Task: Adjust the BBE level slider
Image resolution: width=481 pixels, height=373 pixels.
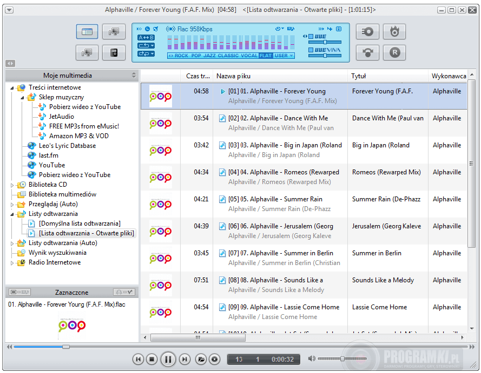Action: pyautogui.click(x=325, y=42)
